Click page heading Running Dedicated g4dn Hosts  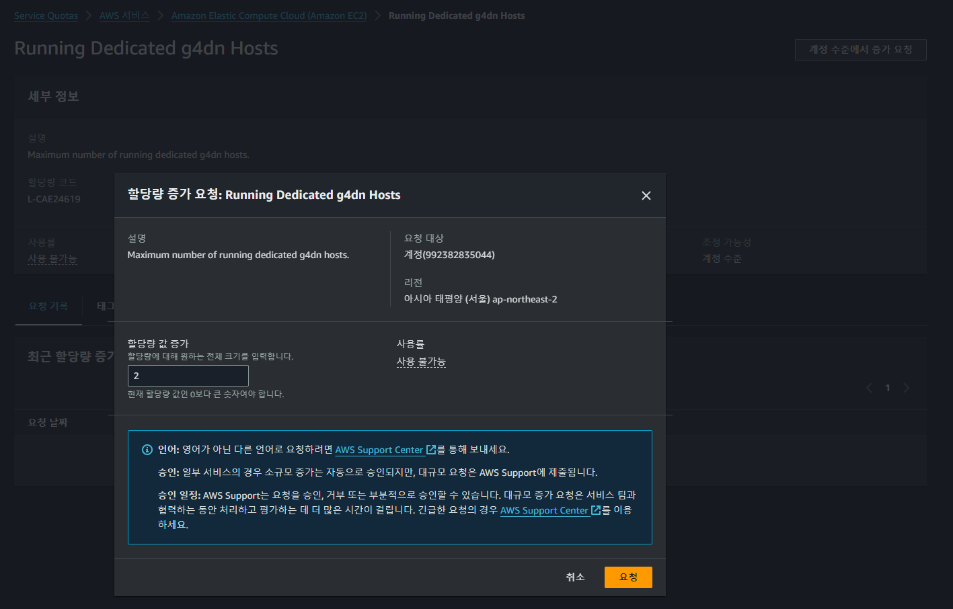pos(146,48)
